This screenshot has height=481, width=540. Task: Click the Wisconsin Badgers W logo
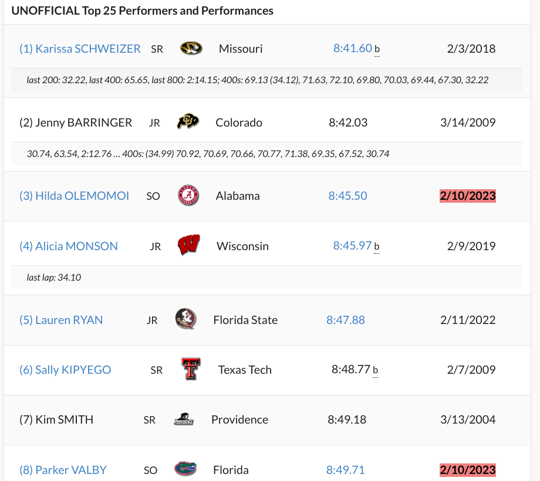tap(189, 245)
